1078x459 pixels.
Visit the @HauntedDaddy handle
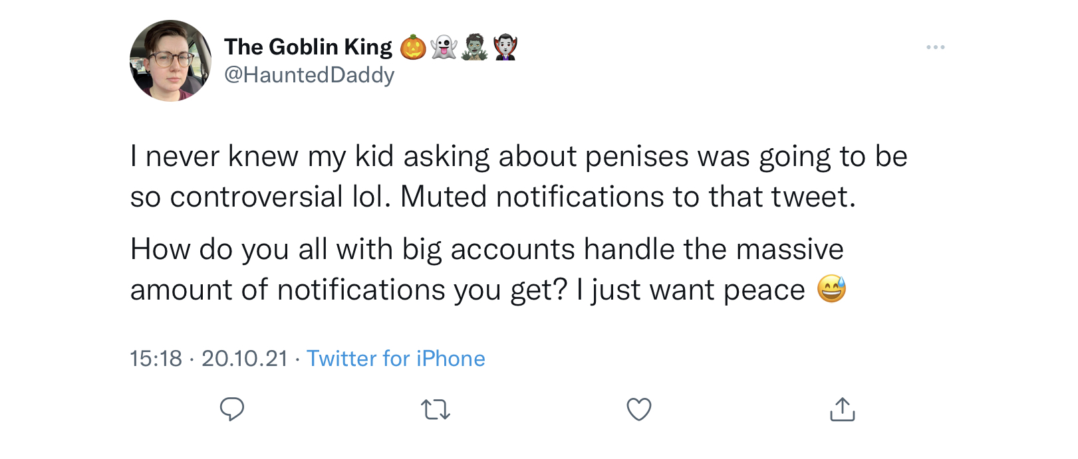(x=309, y=75)
